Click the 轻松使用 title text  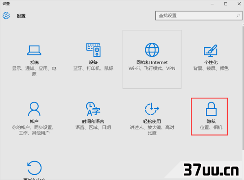point(152,121)
